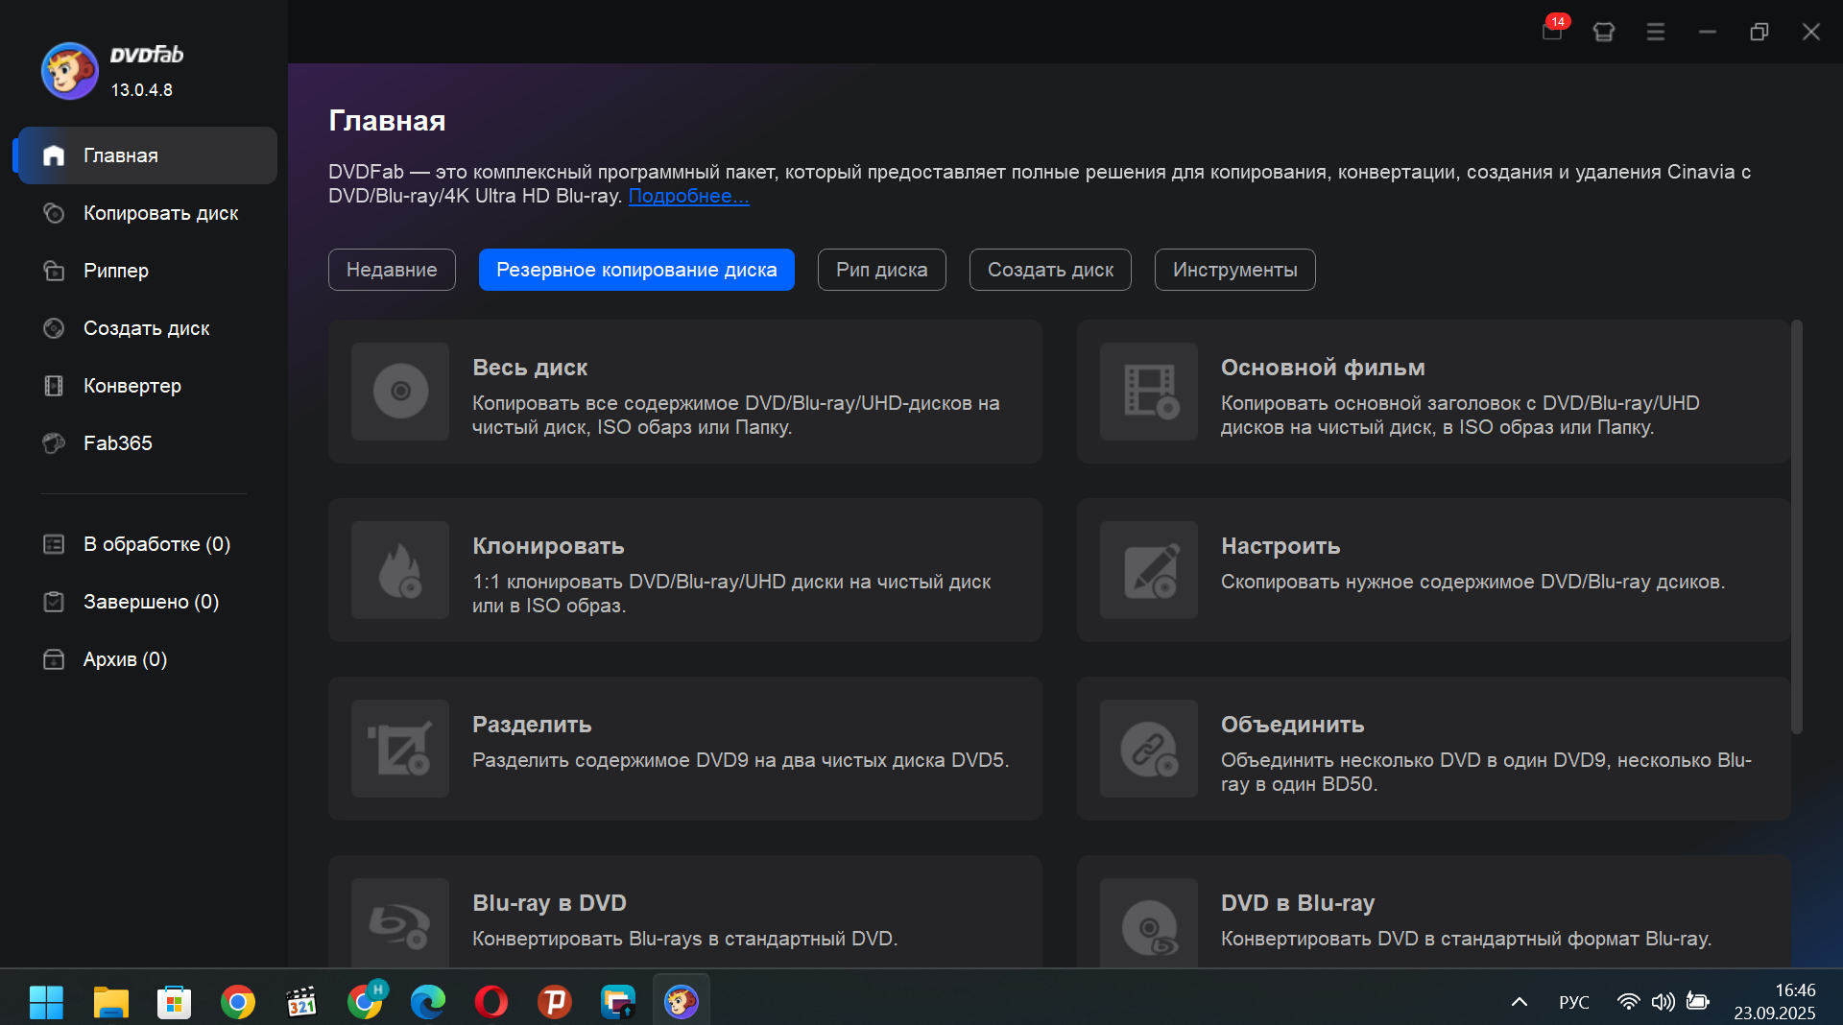Click the Fab365 sidebar icon
The width and height of the screenshot is (1843, 1025).
coord(54,443)
